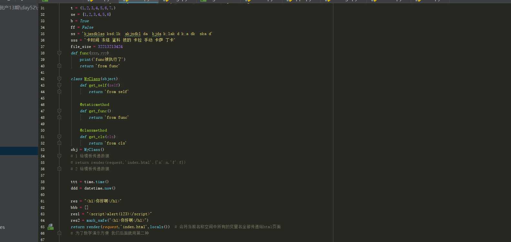Click the fold end marker at line 44
511x242 pixels.
point(59,92)
